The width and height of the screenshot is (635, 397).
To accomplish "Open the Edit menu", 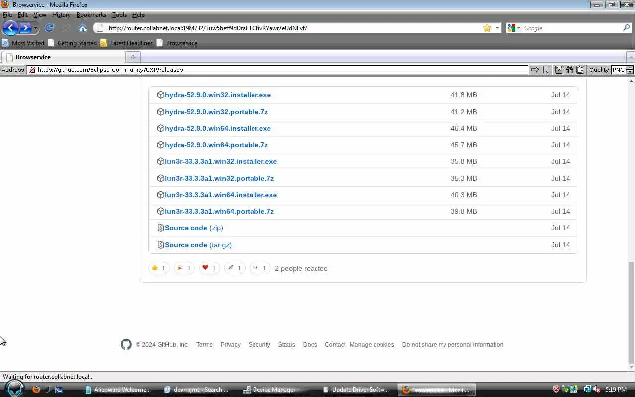I will (x=23, y=15).
